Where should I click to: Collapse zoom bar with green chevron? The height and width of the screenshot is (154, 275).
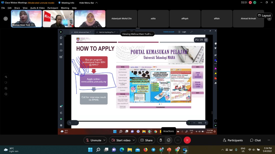click(x=189, y=123)
